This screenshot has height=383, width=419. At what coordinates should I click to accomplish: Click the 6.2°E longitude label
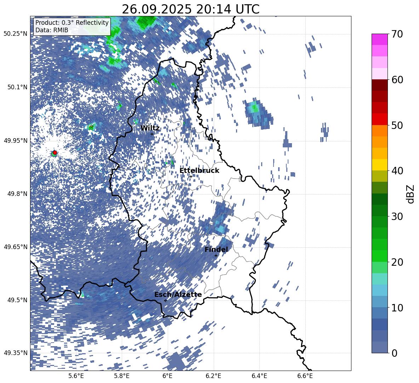[x=213, y=376]
